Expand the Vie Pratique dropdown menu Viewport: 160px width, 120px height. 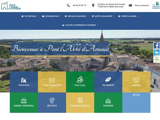30,16
